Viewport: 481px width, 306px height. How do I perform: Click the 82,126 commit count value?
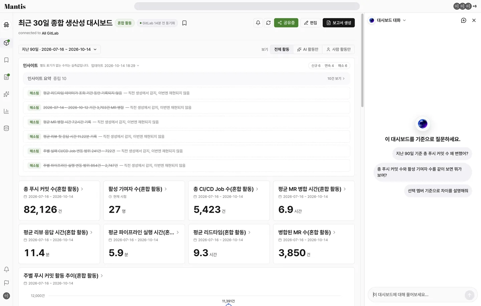click(x=40, y=210)
